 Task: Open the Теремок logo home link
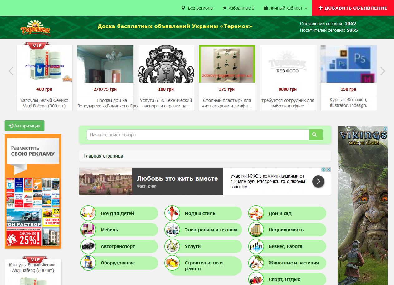[x=35, y=27]
